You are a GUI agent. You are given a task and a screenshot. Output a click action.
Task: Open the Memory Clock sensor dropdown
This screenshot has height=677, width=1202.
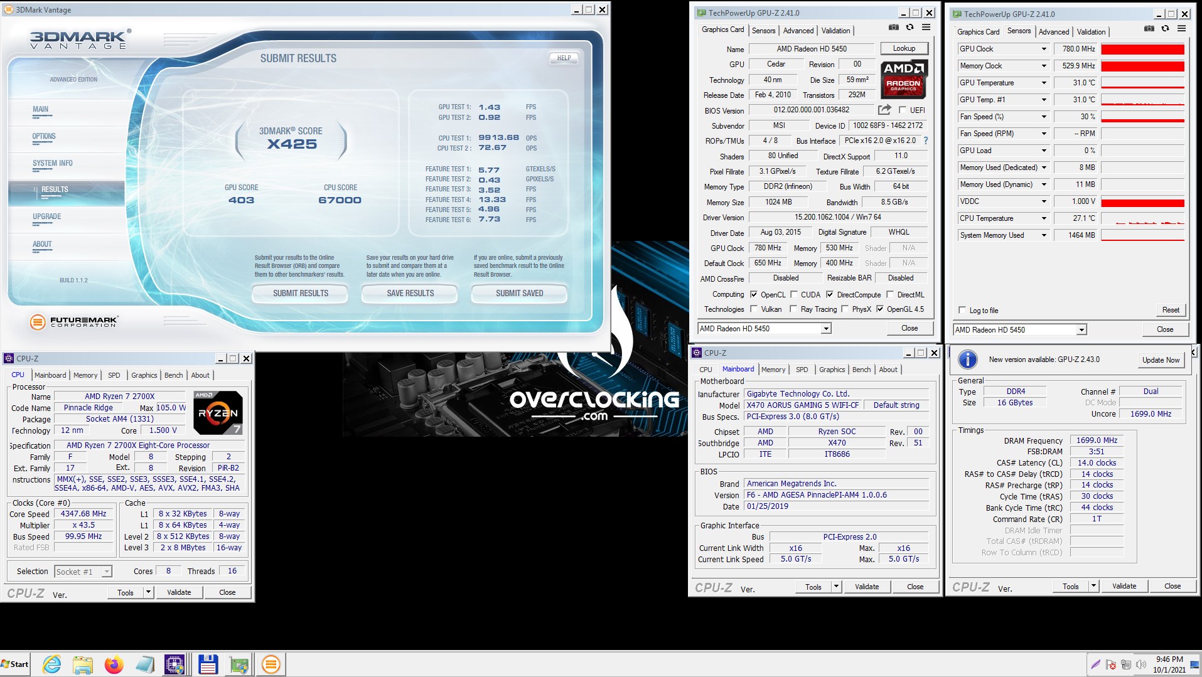click(x=1044, y=66)
